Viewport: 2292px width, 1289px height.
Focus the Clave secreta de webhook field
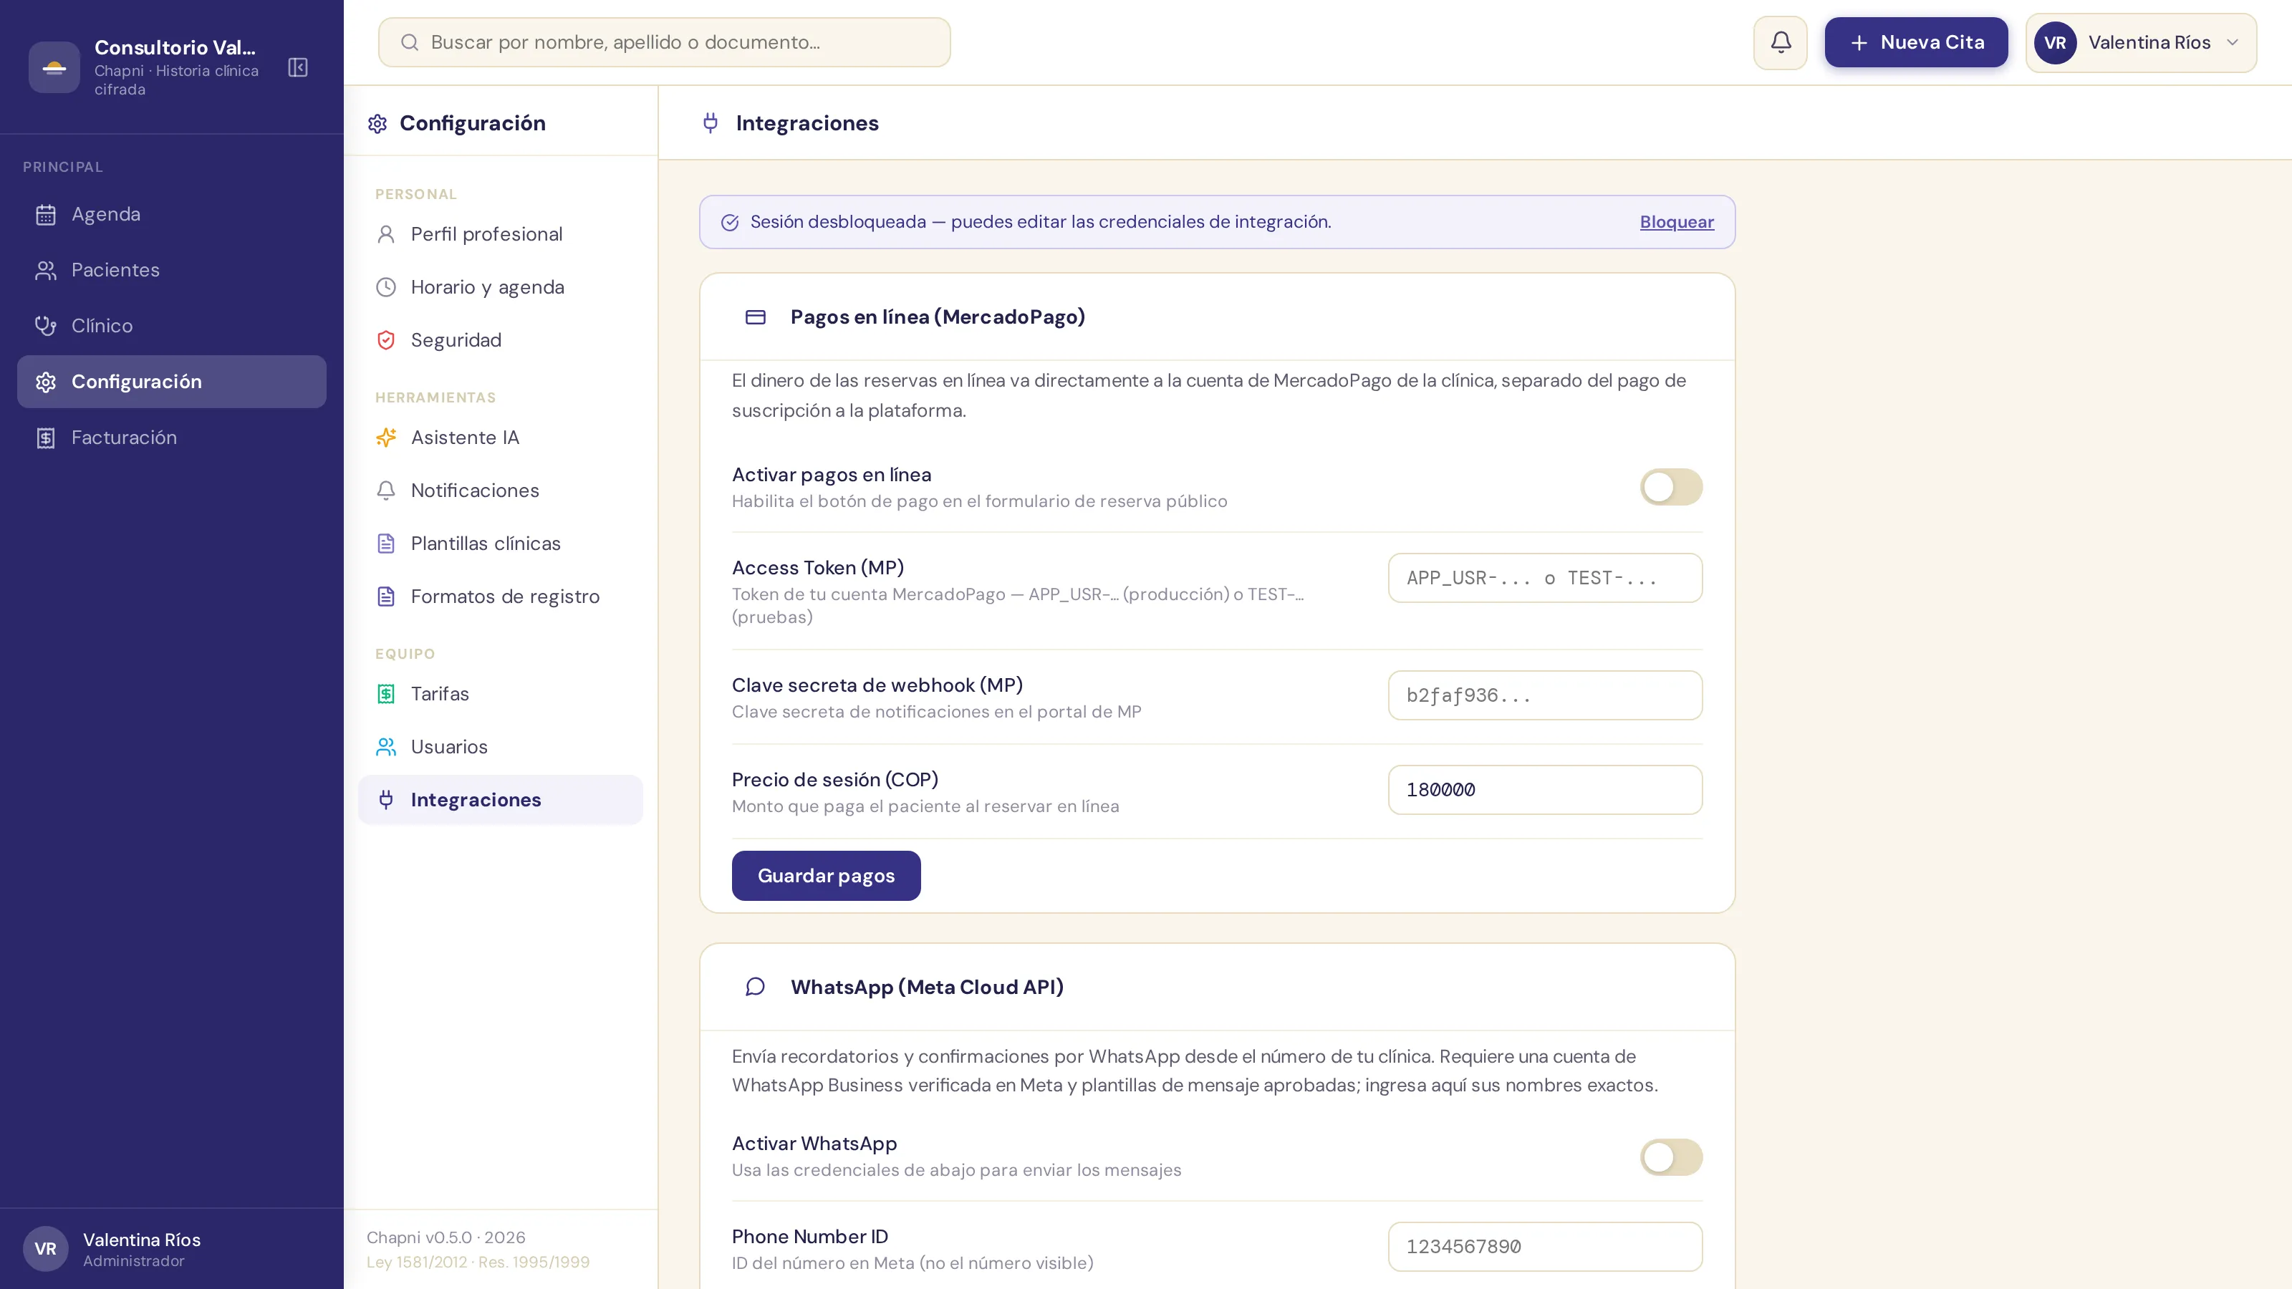(x=1545, y=695)
